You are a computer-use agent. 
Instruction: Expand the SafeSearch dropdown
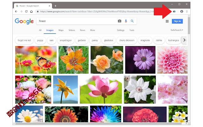pos(177,30)
